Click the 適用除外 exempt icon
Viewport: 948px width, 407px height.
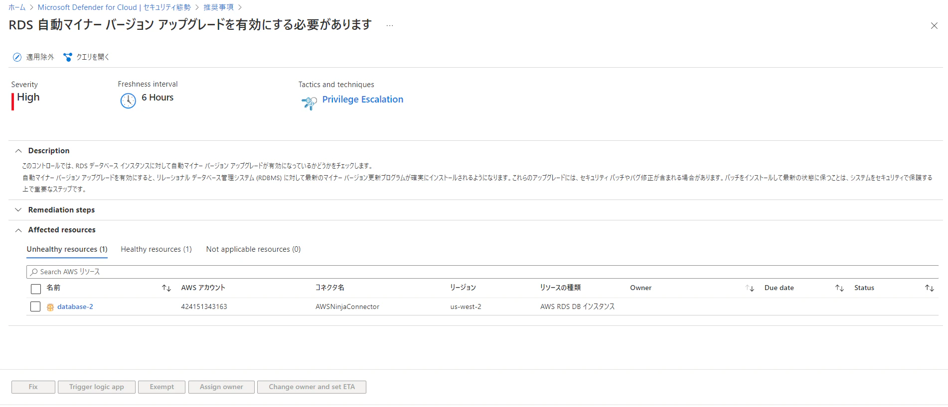(x=17, y=57)
